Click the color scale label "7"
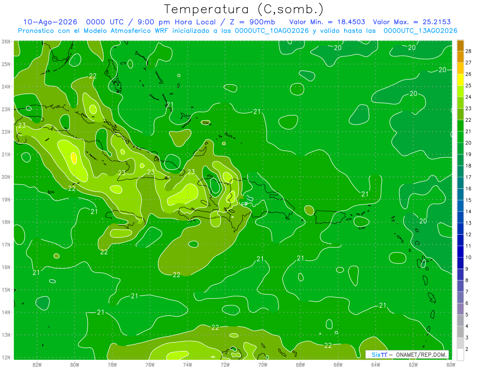This screenshot has width=479, height=370. pos(467,292)
